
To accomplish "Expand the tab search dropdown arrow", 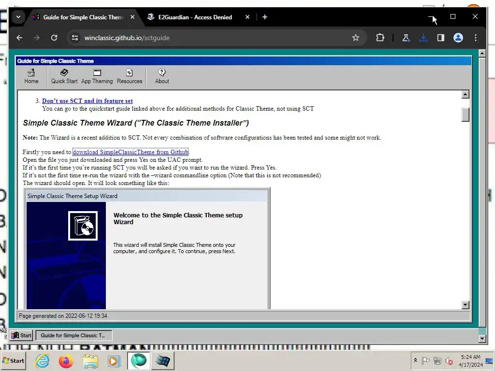I will 18,17.
